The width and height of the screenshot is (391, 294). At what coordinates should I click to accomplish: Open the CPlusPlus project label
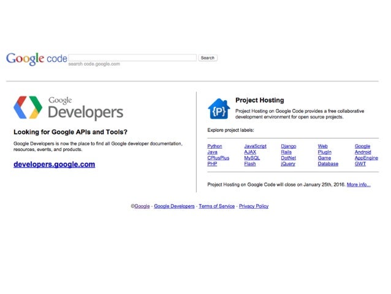218,158
